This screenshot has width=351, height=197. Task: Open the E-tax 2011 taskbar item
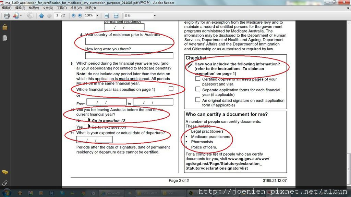(x=148, y=193)
